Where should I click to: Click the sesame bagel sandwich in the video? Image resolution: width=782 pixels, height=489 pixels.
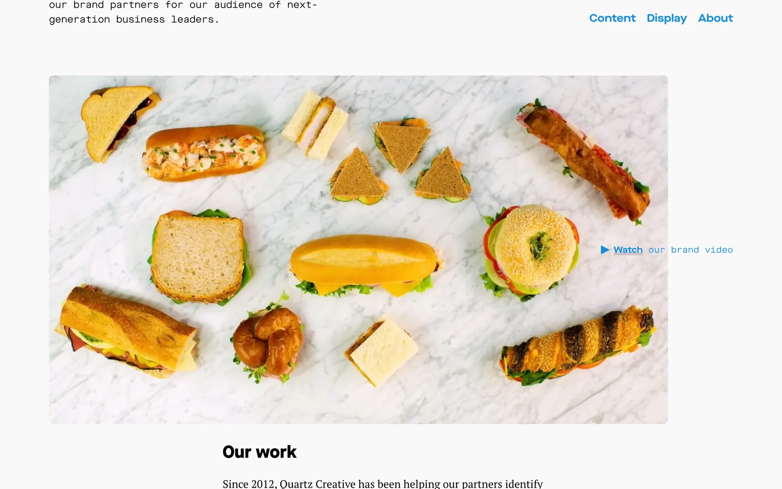(532, 252)
